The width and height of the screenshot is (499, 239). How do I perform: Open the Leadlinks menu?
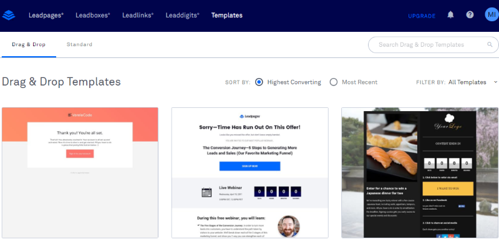coord(138,15)
